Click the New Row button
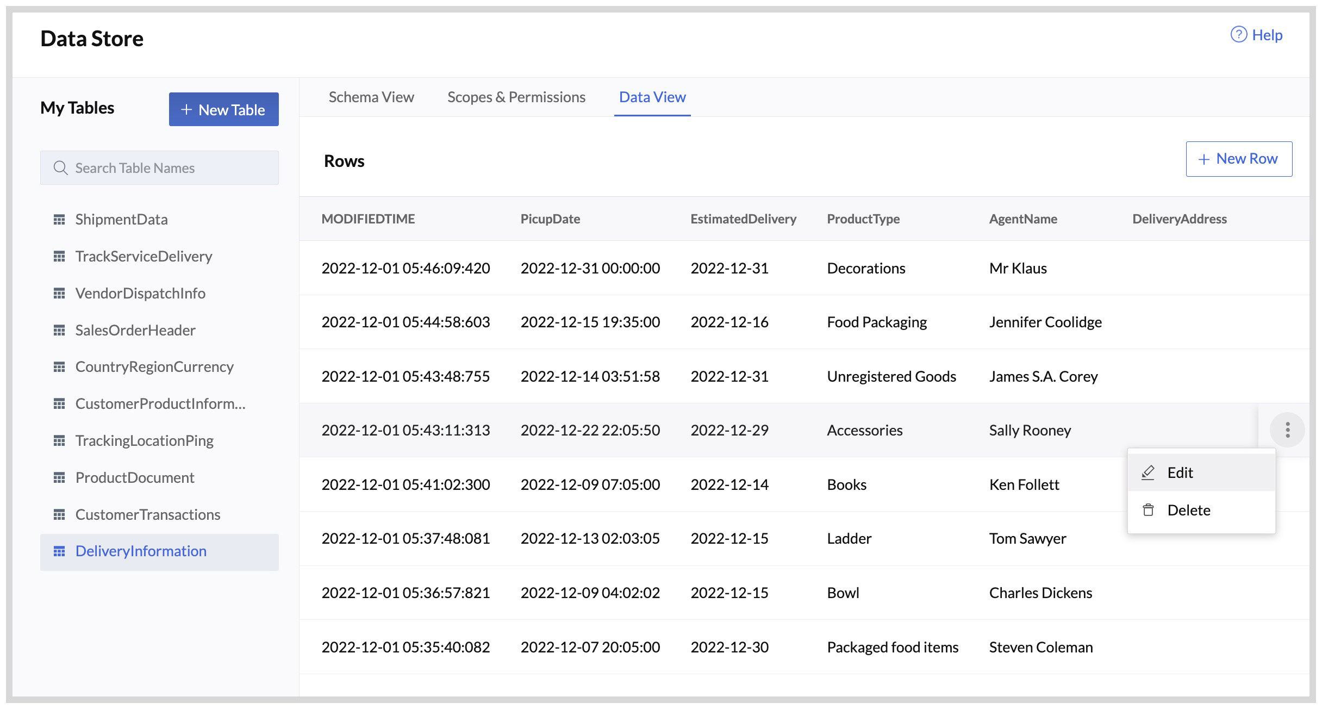The image size is (1322, 709). pos(1239,159)
